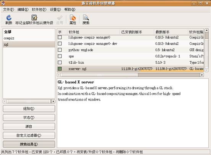Screen dimensions: 211x155
Task: Click the 刷新 (Reload) toolbar icon
Action: [9, 18]
